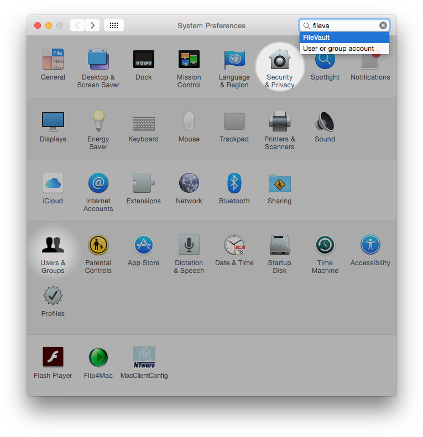The image size is (423, 437).
Task: Clear the search field text
Action: click(x=383, y=25)
